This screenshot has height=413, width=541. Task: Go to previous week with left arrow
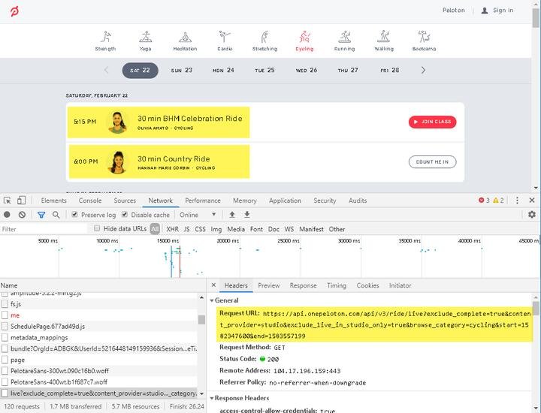106,71
